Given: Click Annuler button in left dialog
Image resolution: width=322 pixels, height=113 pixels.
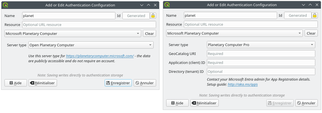Looking at the screenshot, I should click(x=145, y=83).
